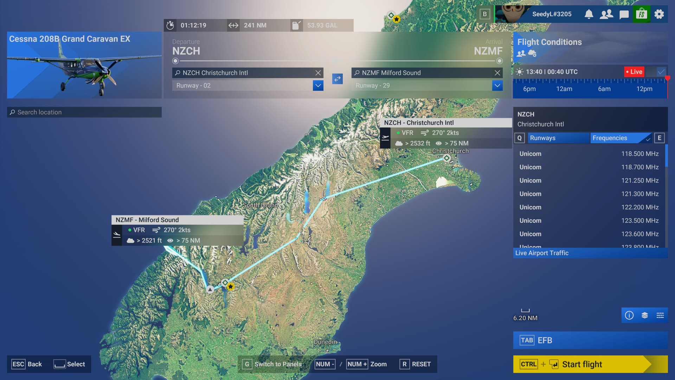Click the ESC Back button
This screenshot has height=380, width=675.
tap(27, 364)
